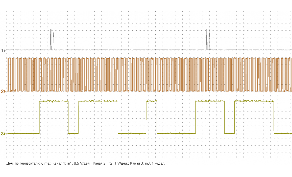Click the first high pulse on channel 3
The height and width of the screenshot is (177, 292).
tap(54, 101)
